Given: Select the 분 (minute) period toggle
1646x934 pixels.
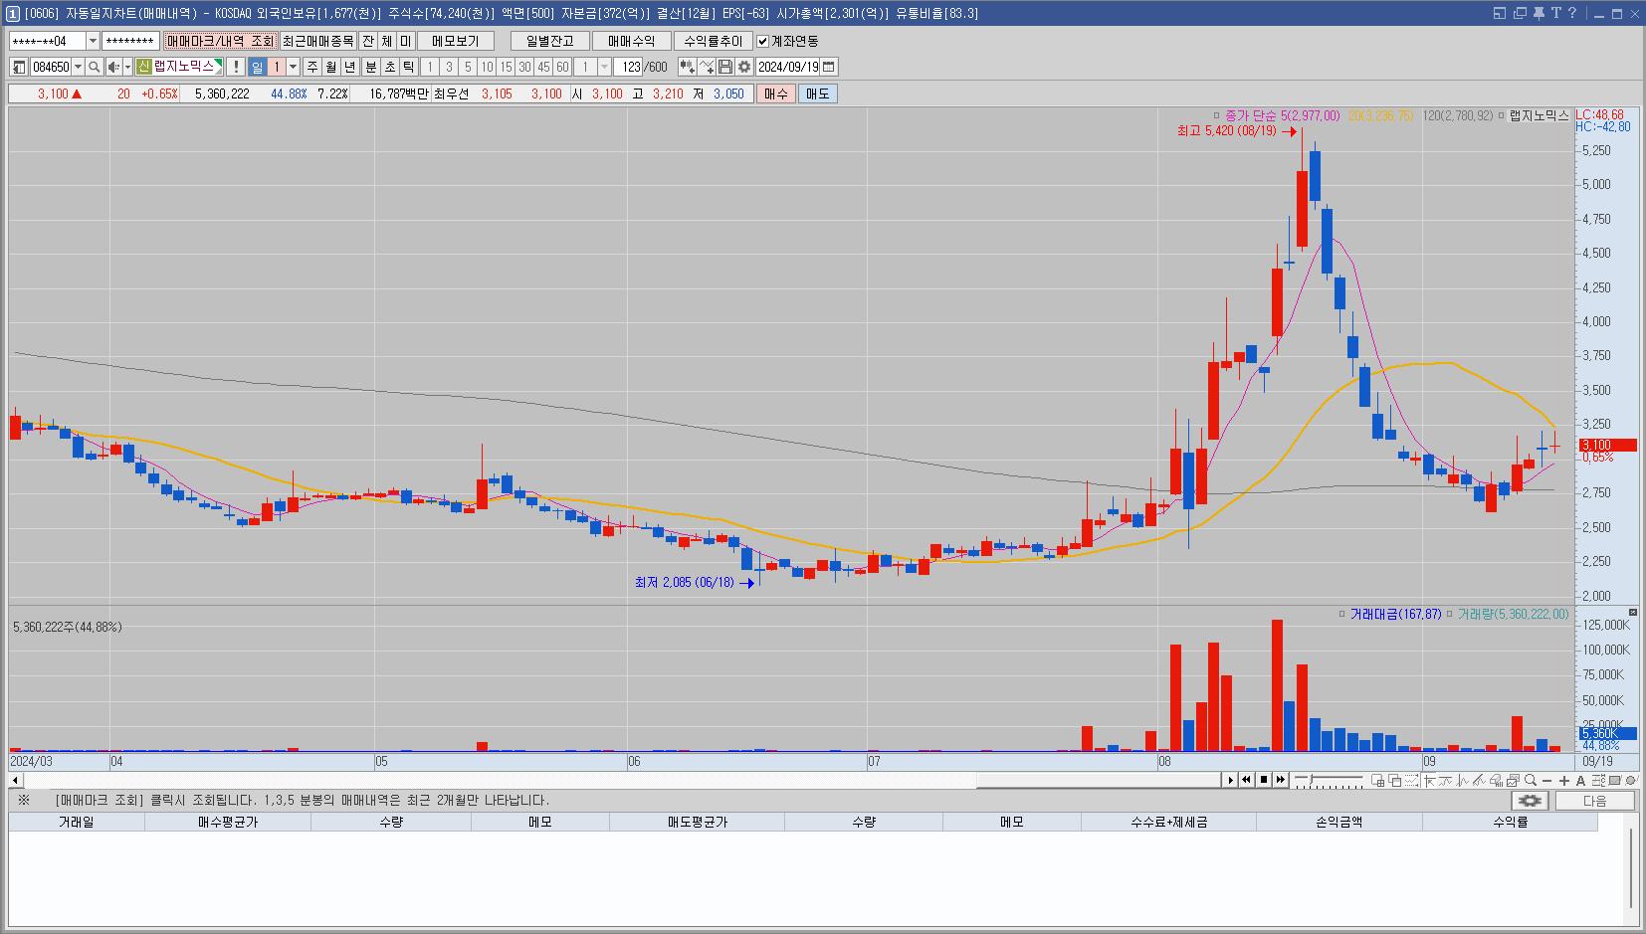Looking at the screenshot, I should tap(371, 67).
